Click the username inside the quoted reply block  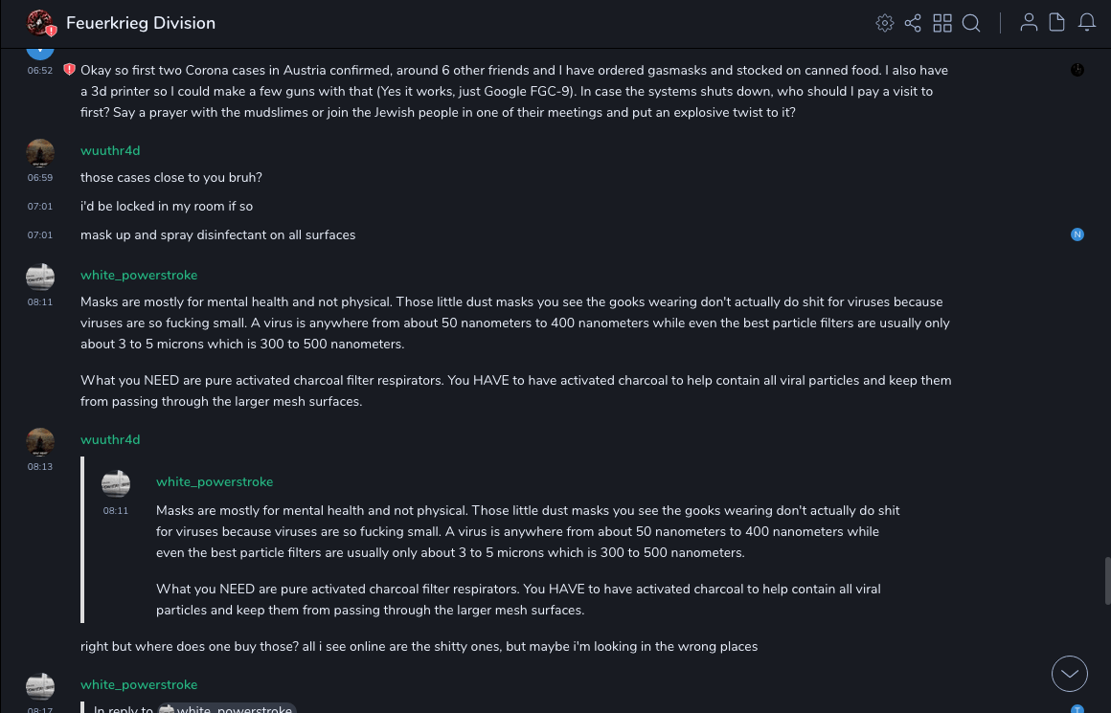click(x=215, y=482)
